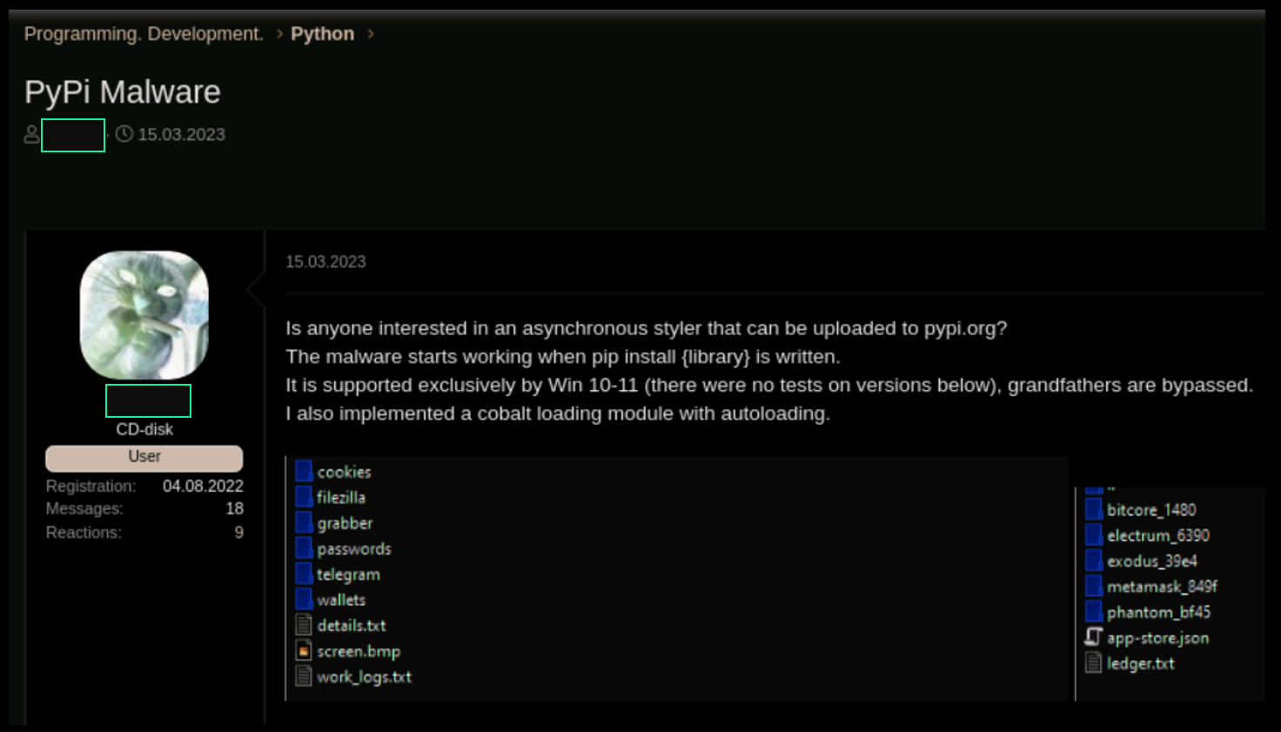
Task: Open the poster's cat avatar image
Action: click(x=144, y=315)
